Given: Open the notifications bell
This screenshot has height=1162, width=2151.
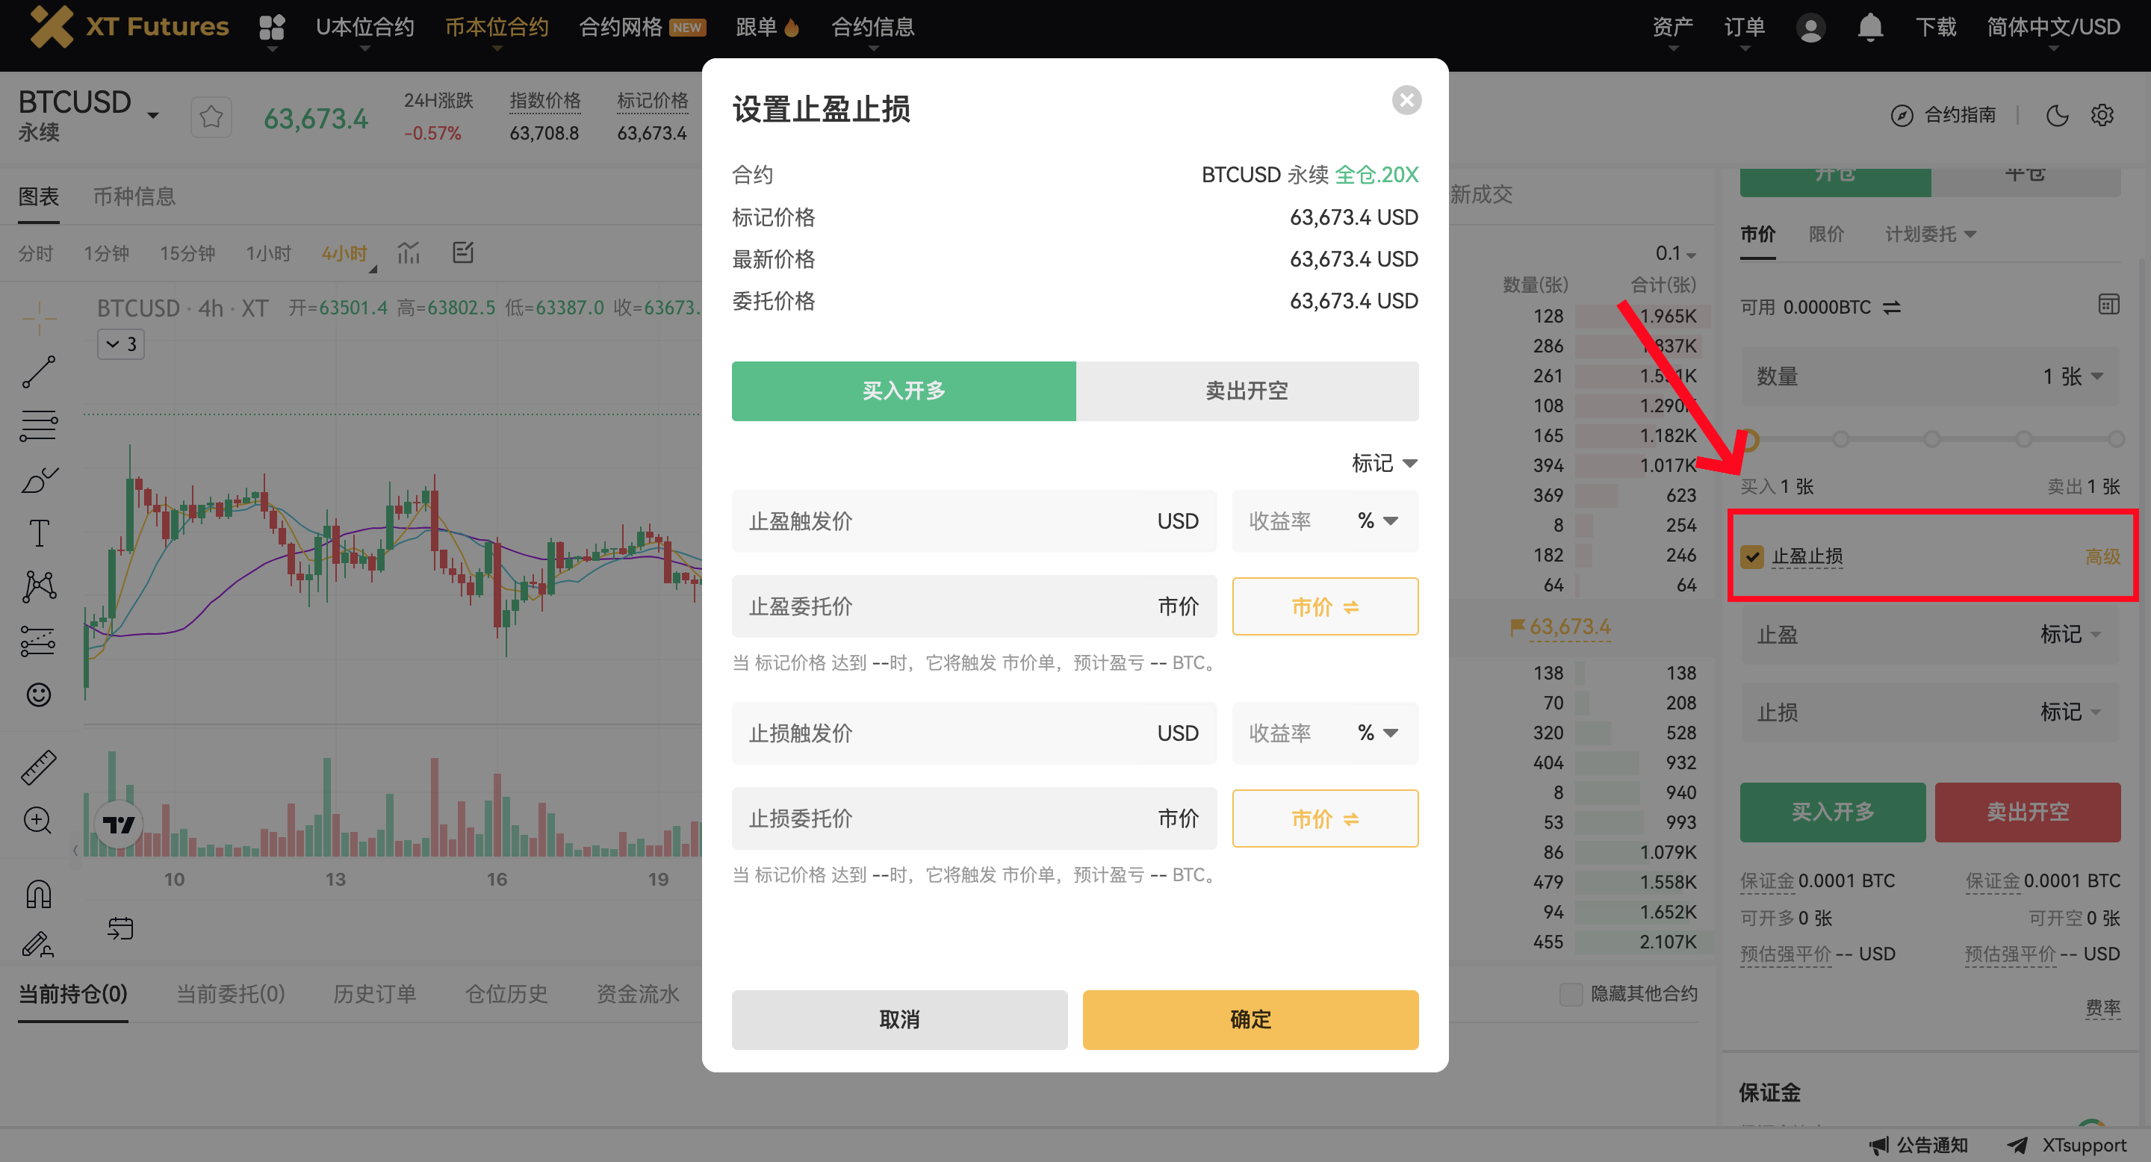Looking at the screenshot, I should (1870, 28).
